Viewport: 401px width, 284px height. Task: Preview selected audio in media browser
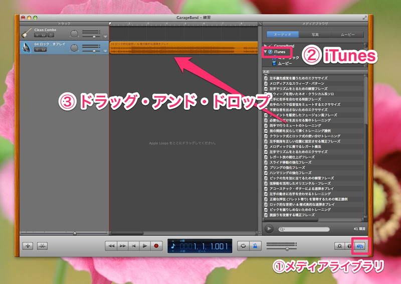[x=269, y=228]
